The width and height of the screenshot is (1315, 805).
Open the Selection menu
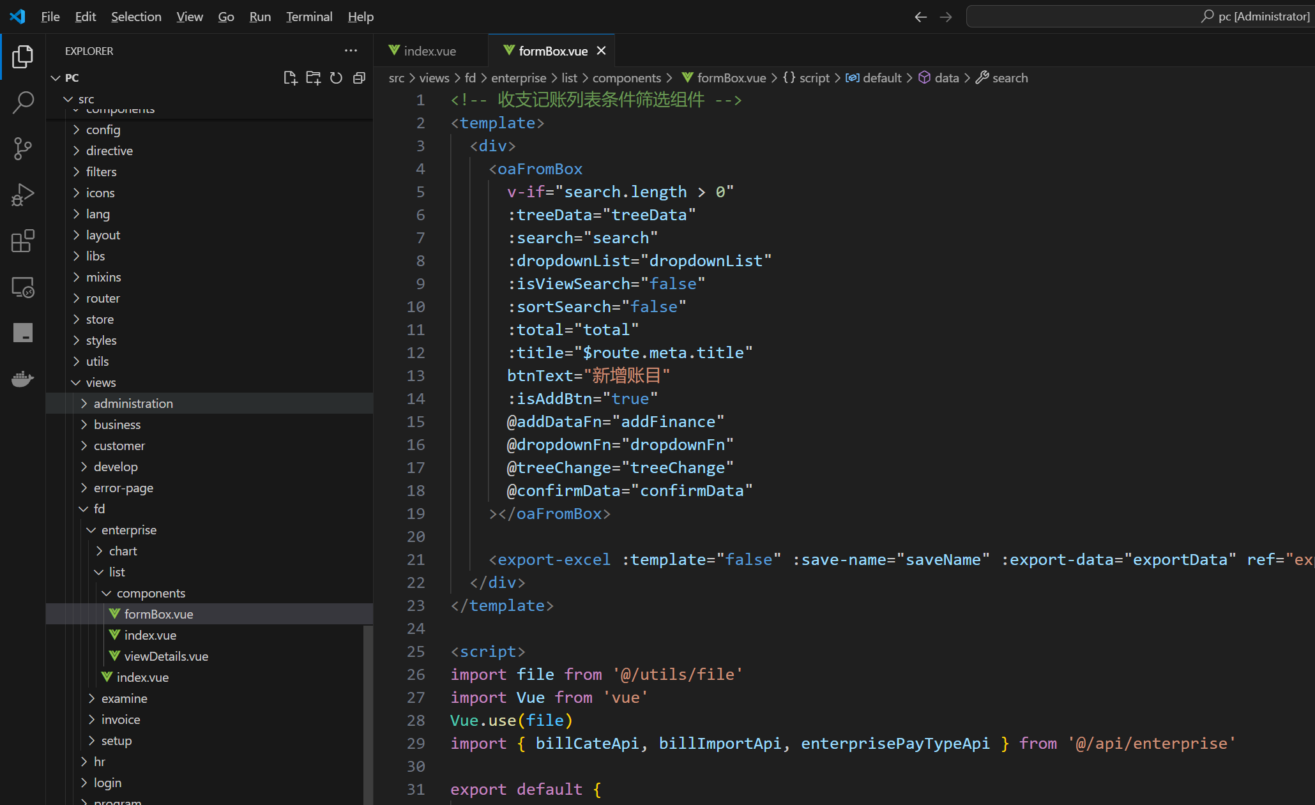pos(136,17)
